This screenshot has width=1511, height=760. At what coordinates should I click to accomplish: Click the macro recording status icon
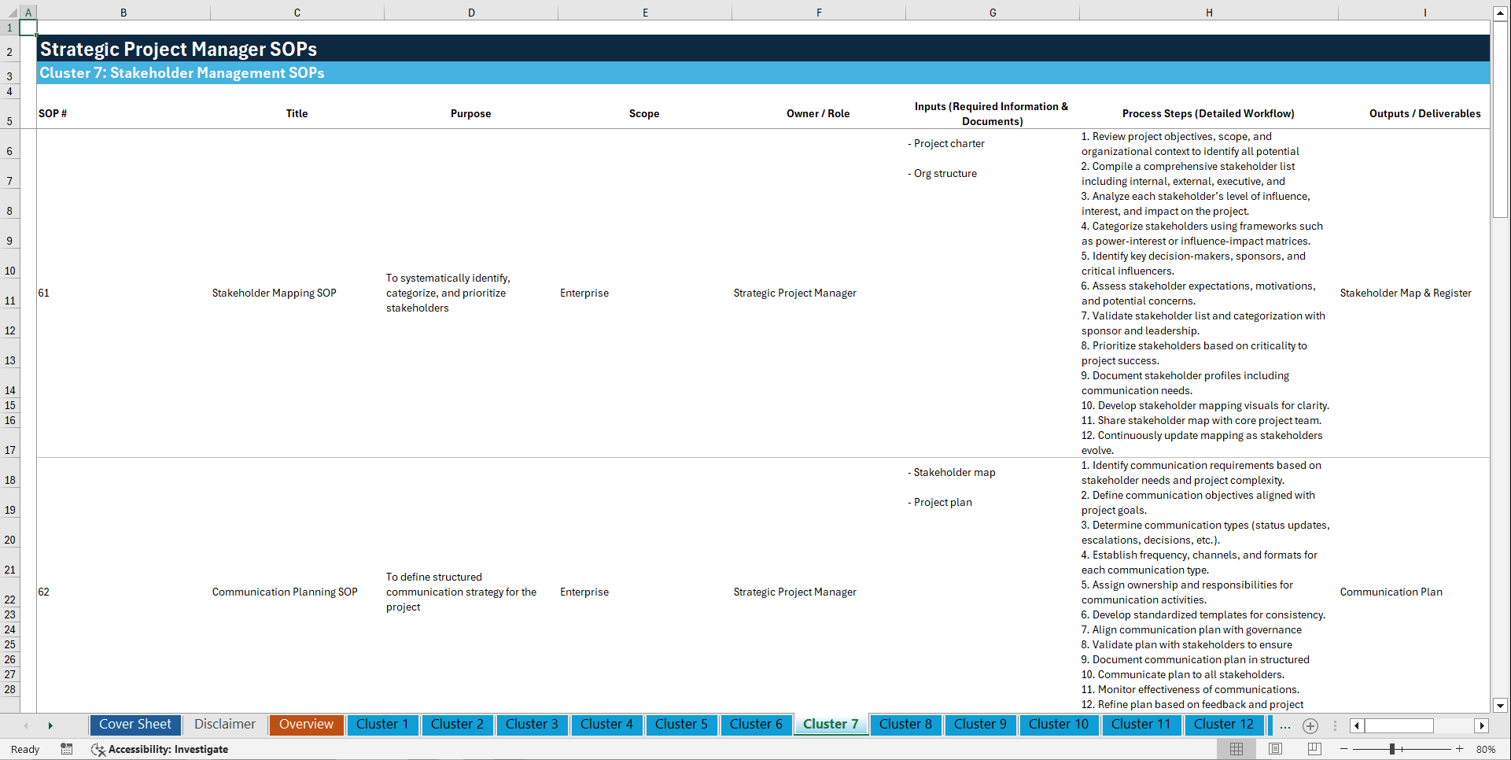pos(67,749)
